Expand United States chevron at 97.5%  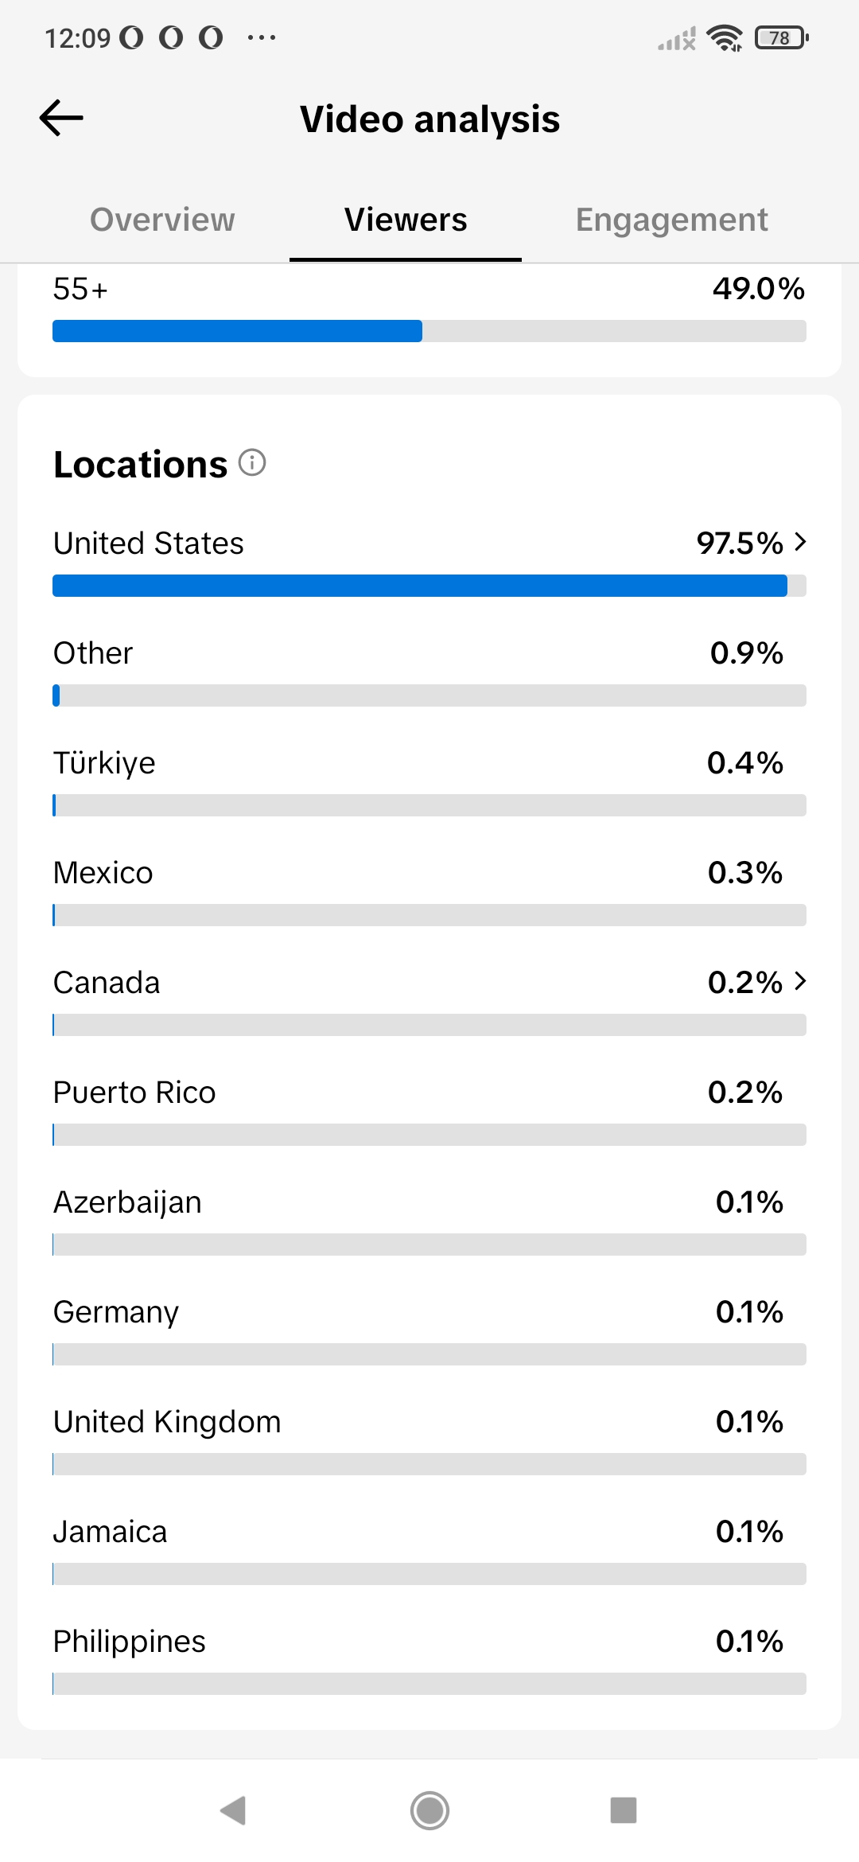point(800,542)
